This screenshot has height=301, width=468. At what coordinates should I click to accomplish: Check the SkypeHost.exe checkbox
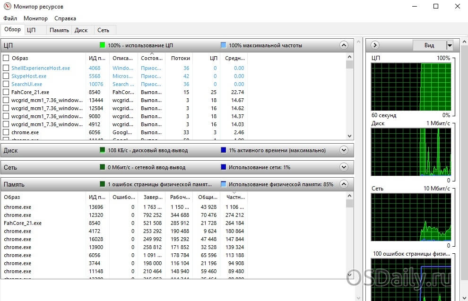(x=6, y=76)
